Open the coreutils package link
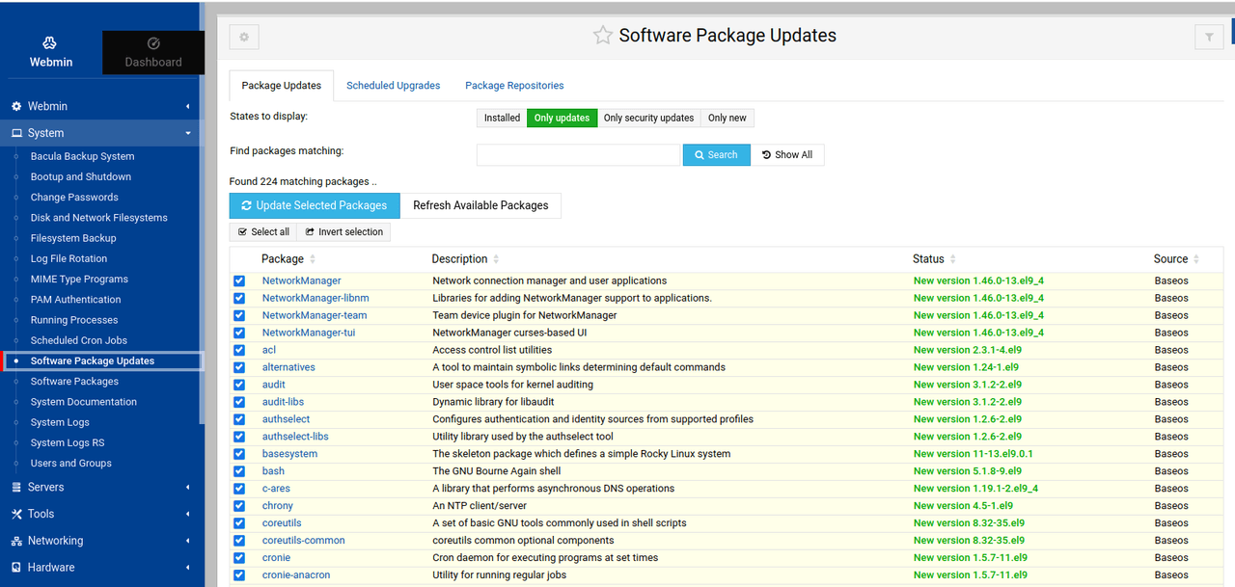This screenshot has height=587, width=1235. tap(282, 523)
